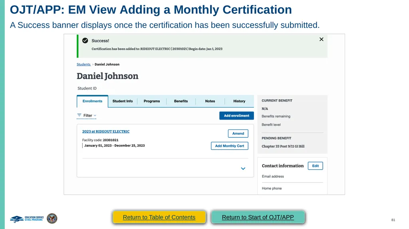This screenshot has width=409, height=229.
Task: View the Notes tab
Action: (x=210, y=101)
